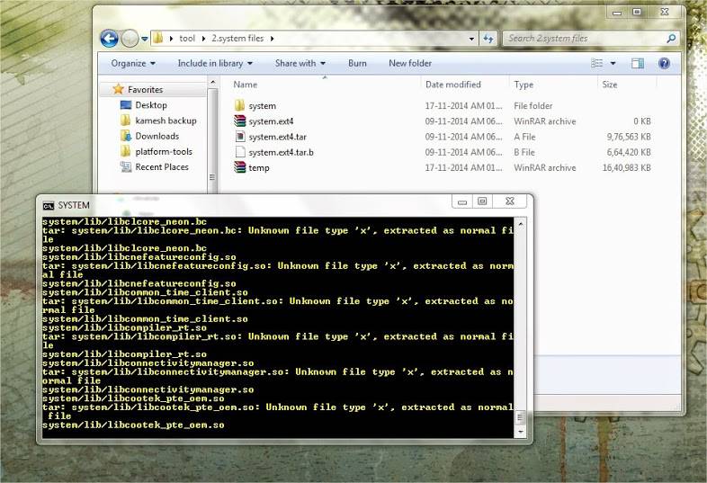Sort by Size column header
Screen dimensions: 707x483
point(610,85)
